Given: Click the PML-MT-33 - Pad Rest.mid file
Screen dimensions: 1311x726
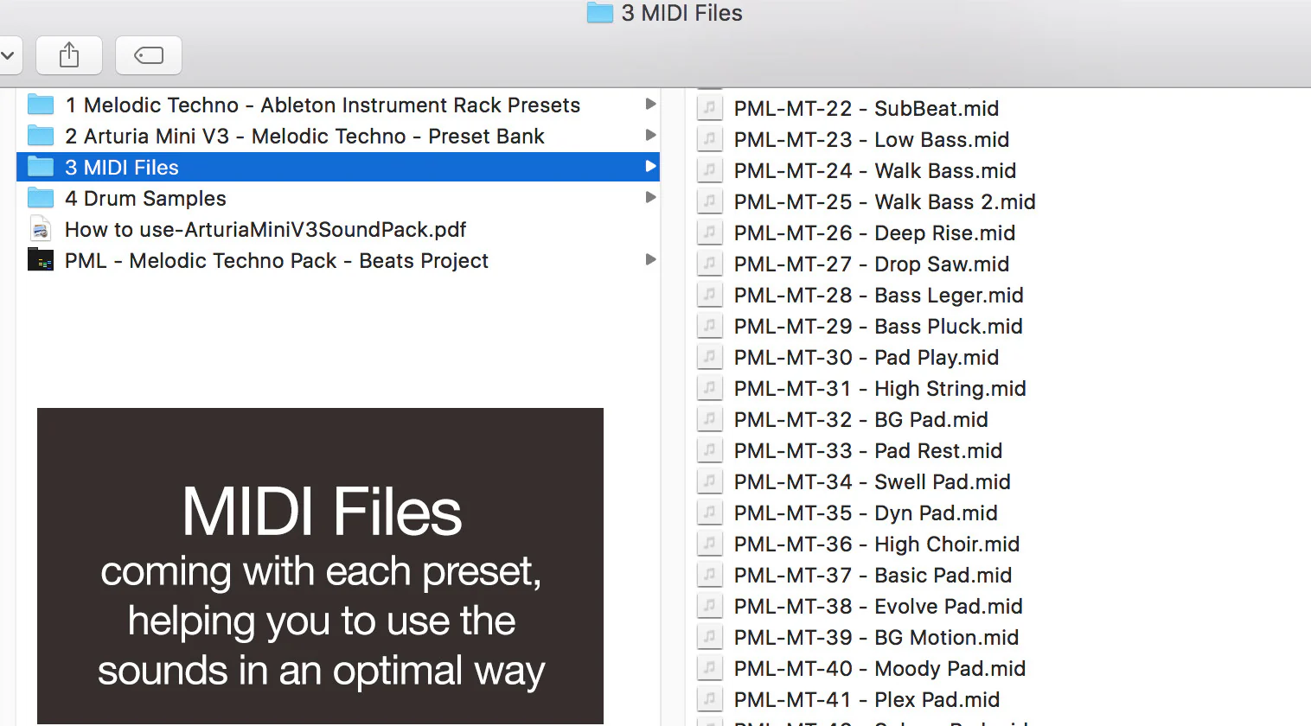Looking at the screenshot, I should click(867, 451).
